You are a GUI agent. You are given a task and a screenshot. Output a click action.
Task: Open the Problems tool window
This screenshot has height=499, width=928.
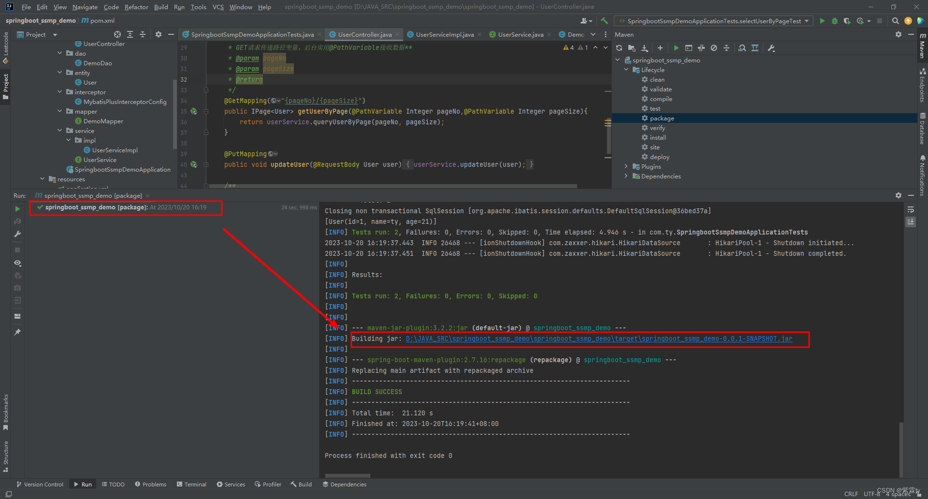pyautogui.click(x=150, y=484)
